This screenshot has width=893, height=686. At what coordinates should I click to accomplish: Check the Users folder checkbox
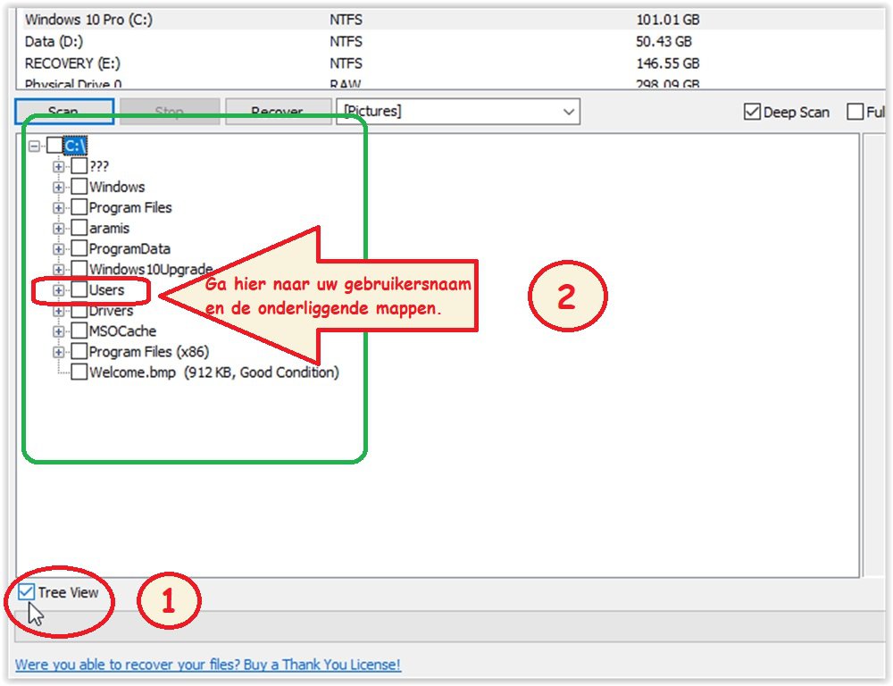(79, 289)
